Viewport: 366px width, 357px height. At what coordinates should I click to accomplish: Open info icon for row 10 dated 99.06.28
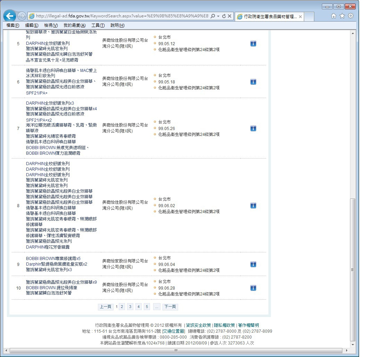pyautogui.click(x=253, y=288)
